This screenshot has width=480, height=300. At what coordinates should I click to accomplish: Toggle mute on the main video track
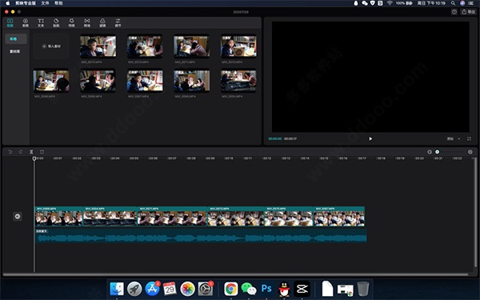point(18,217)
